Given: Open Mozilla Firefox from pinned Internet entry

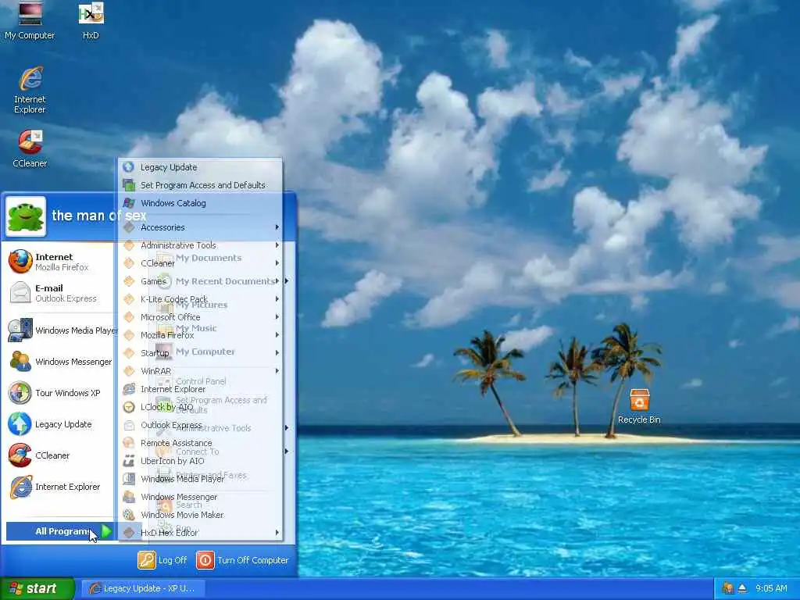Looking at the screenshot, I should (58, 262).
